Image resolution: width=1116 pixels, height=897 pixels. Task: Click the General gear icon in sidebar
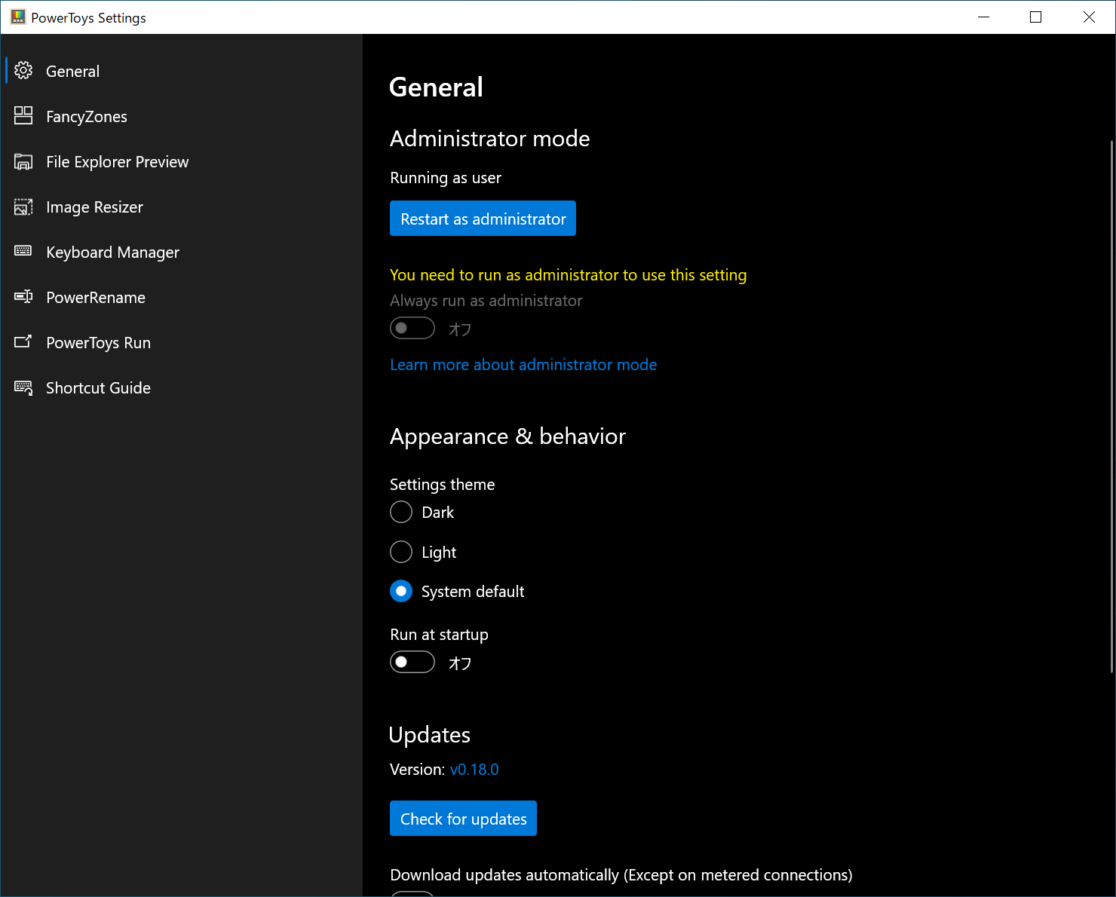[x=23, y=71]
